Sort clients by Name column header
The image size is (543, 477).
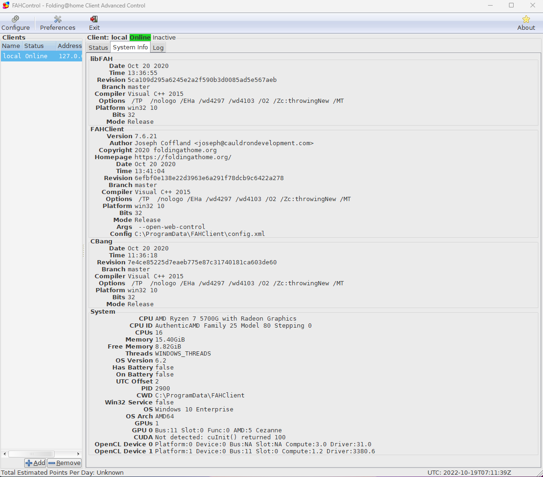pyautogui.click(x=12, y=46)
